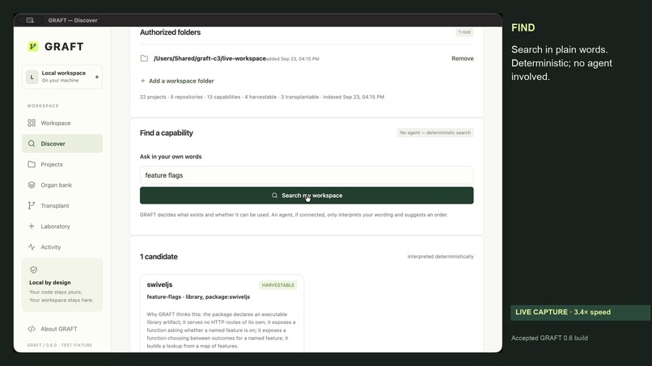
Task: Open the Projects section
Action: (62, 164)
